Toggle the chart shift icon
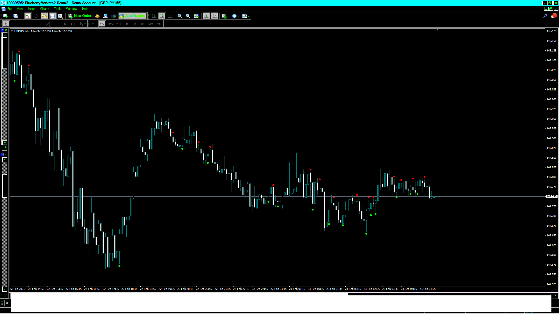 215,16
